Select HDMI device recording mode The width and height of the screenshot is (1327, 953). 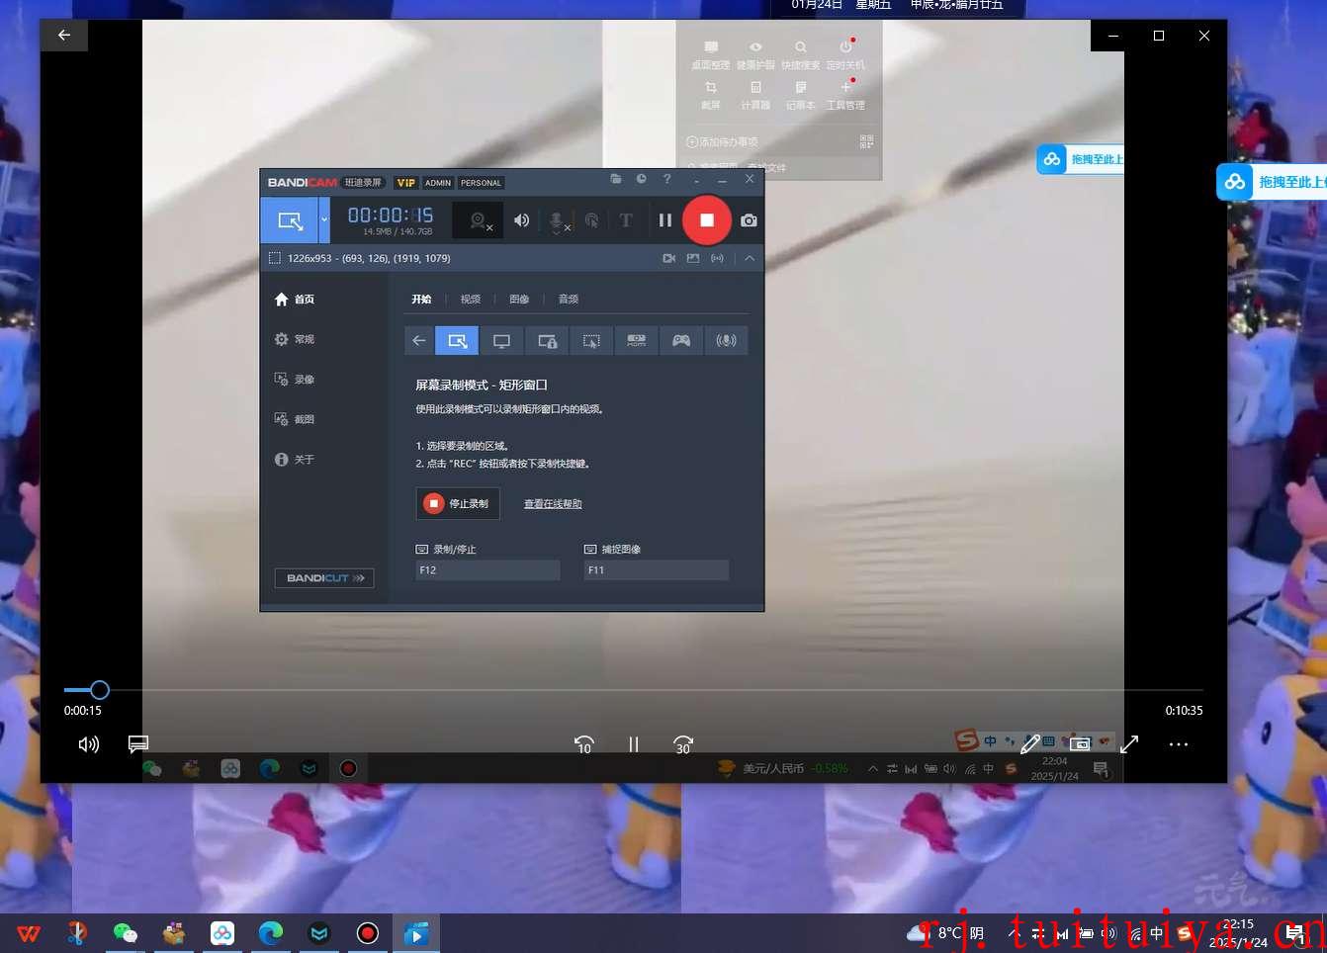tap(637, 341)
